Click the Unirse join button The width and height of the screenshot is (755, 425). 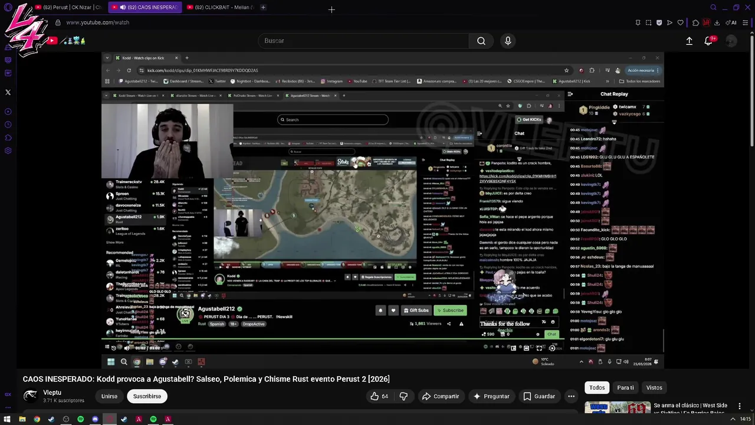(x=109, y=396)
